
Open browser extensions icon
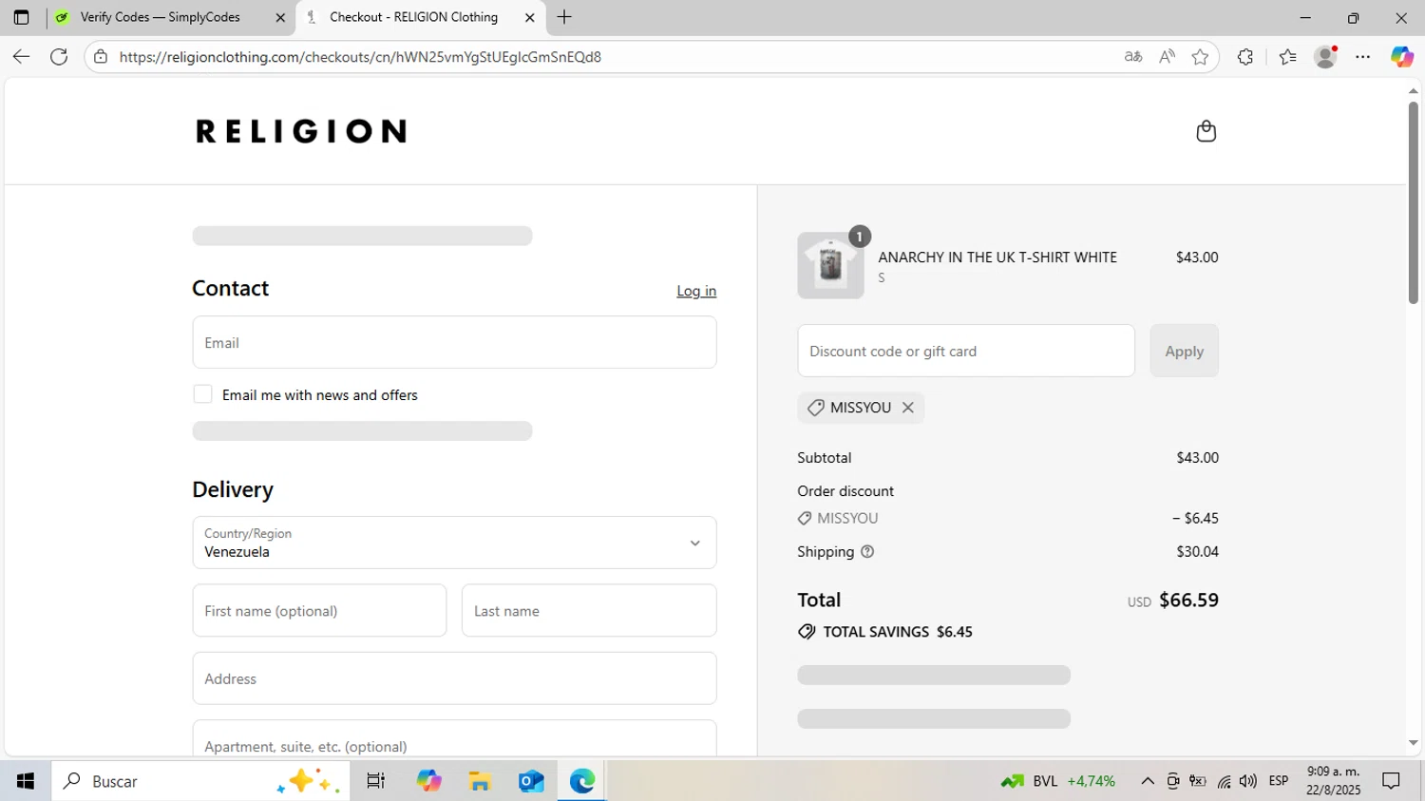click(1245, 57)
